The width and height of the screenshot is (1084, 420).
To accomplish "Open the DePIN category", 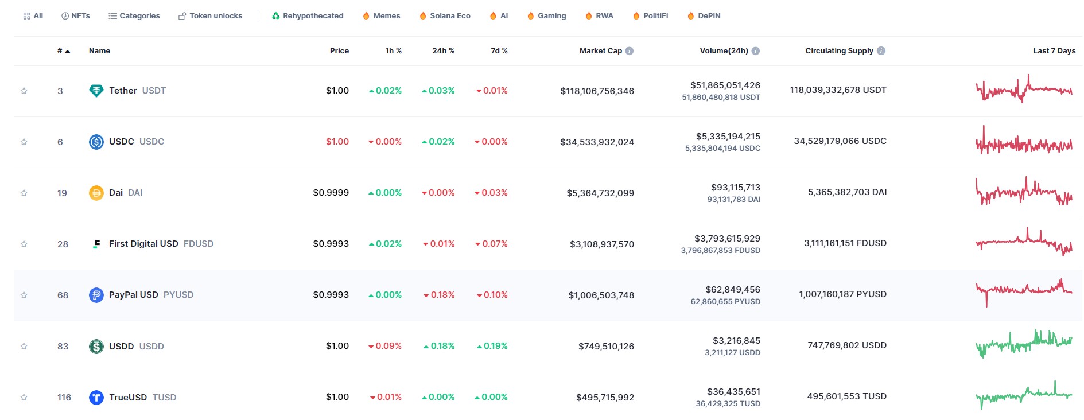I will click(x=704, y=16).
